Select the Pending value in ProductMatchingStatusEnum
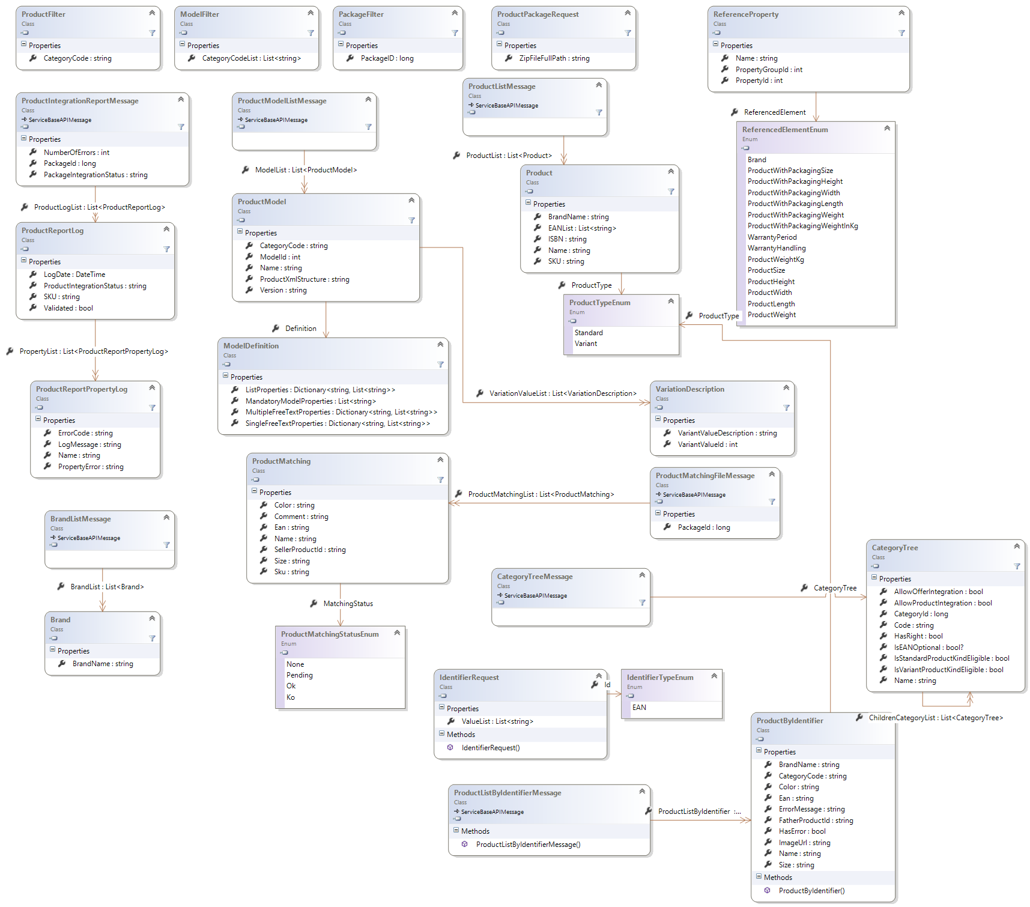 pyautogui.click(x=299, y=675)
